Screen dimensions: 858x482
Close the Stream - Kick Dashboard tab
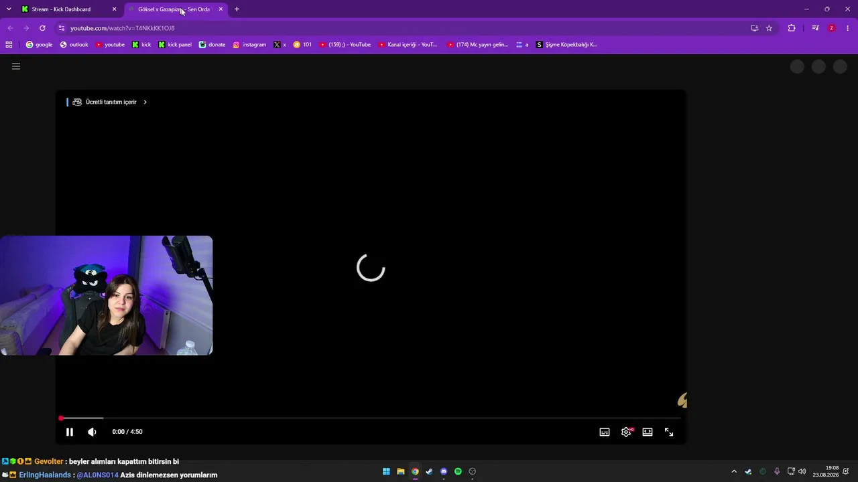click(115, 9)
